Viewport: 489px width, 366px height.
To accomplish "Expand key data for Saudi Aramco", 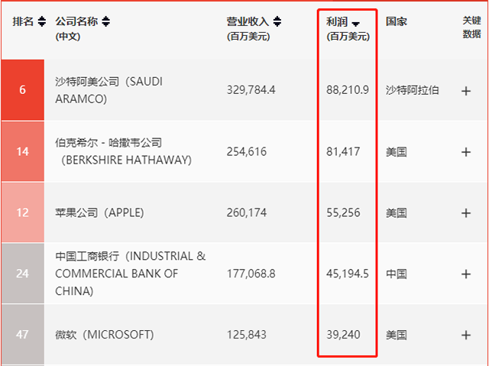I will coord(466,91).
